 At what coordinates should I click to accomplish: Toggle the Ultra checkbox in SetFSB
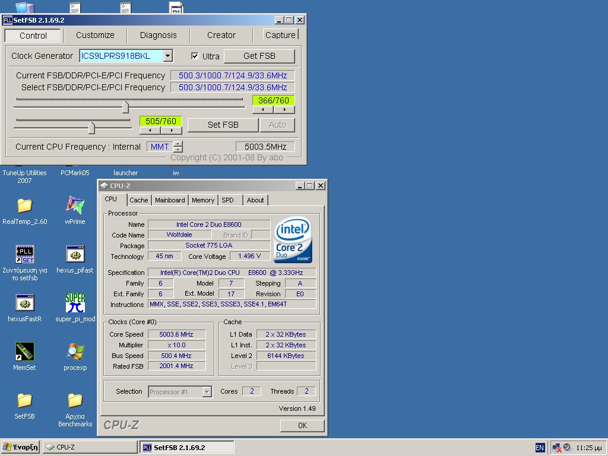195,56
